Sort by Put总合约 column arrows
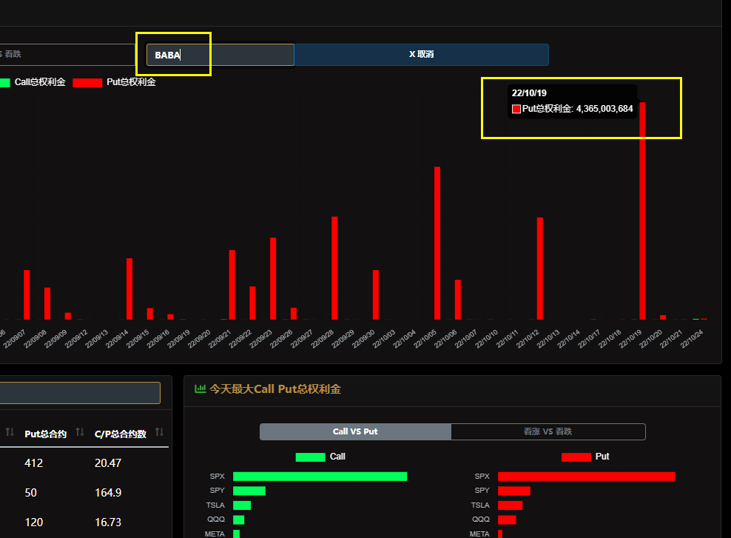Screen dimensions: 731x538 80,432
